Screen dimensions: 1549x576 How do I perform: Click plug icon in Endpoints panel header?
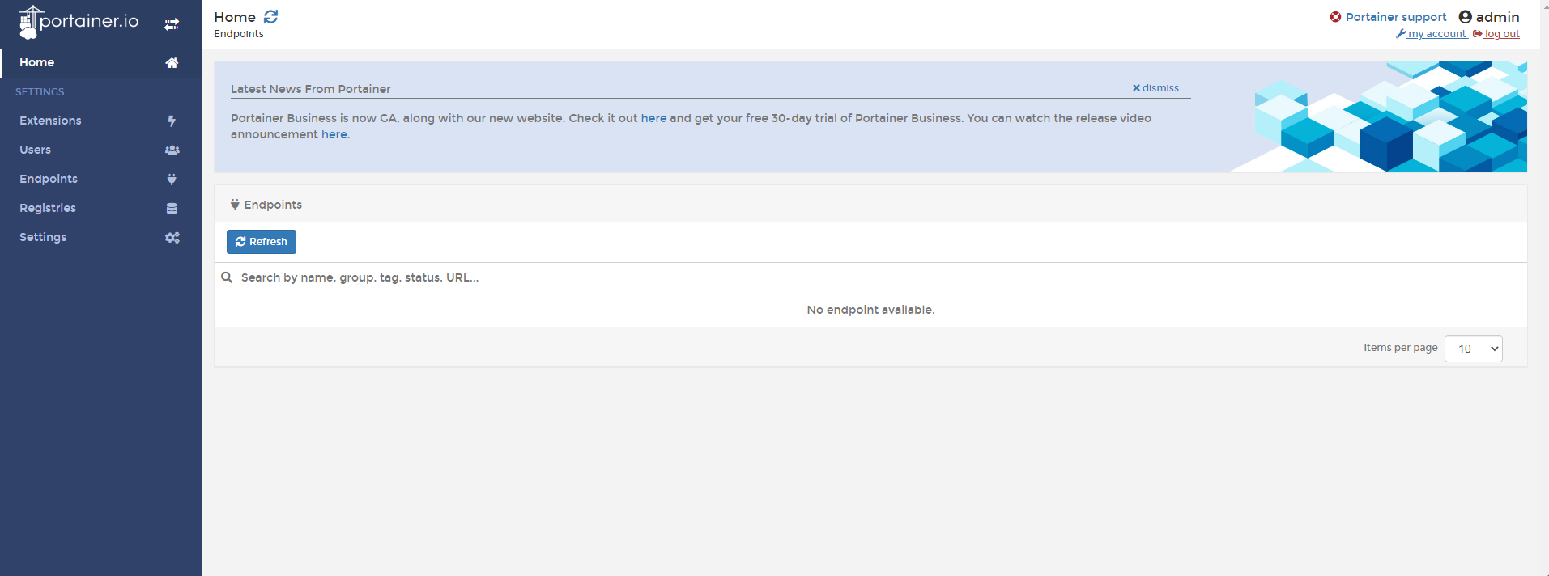[235, 205]
